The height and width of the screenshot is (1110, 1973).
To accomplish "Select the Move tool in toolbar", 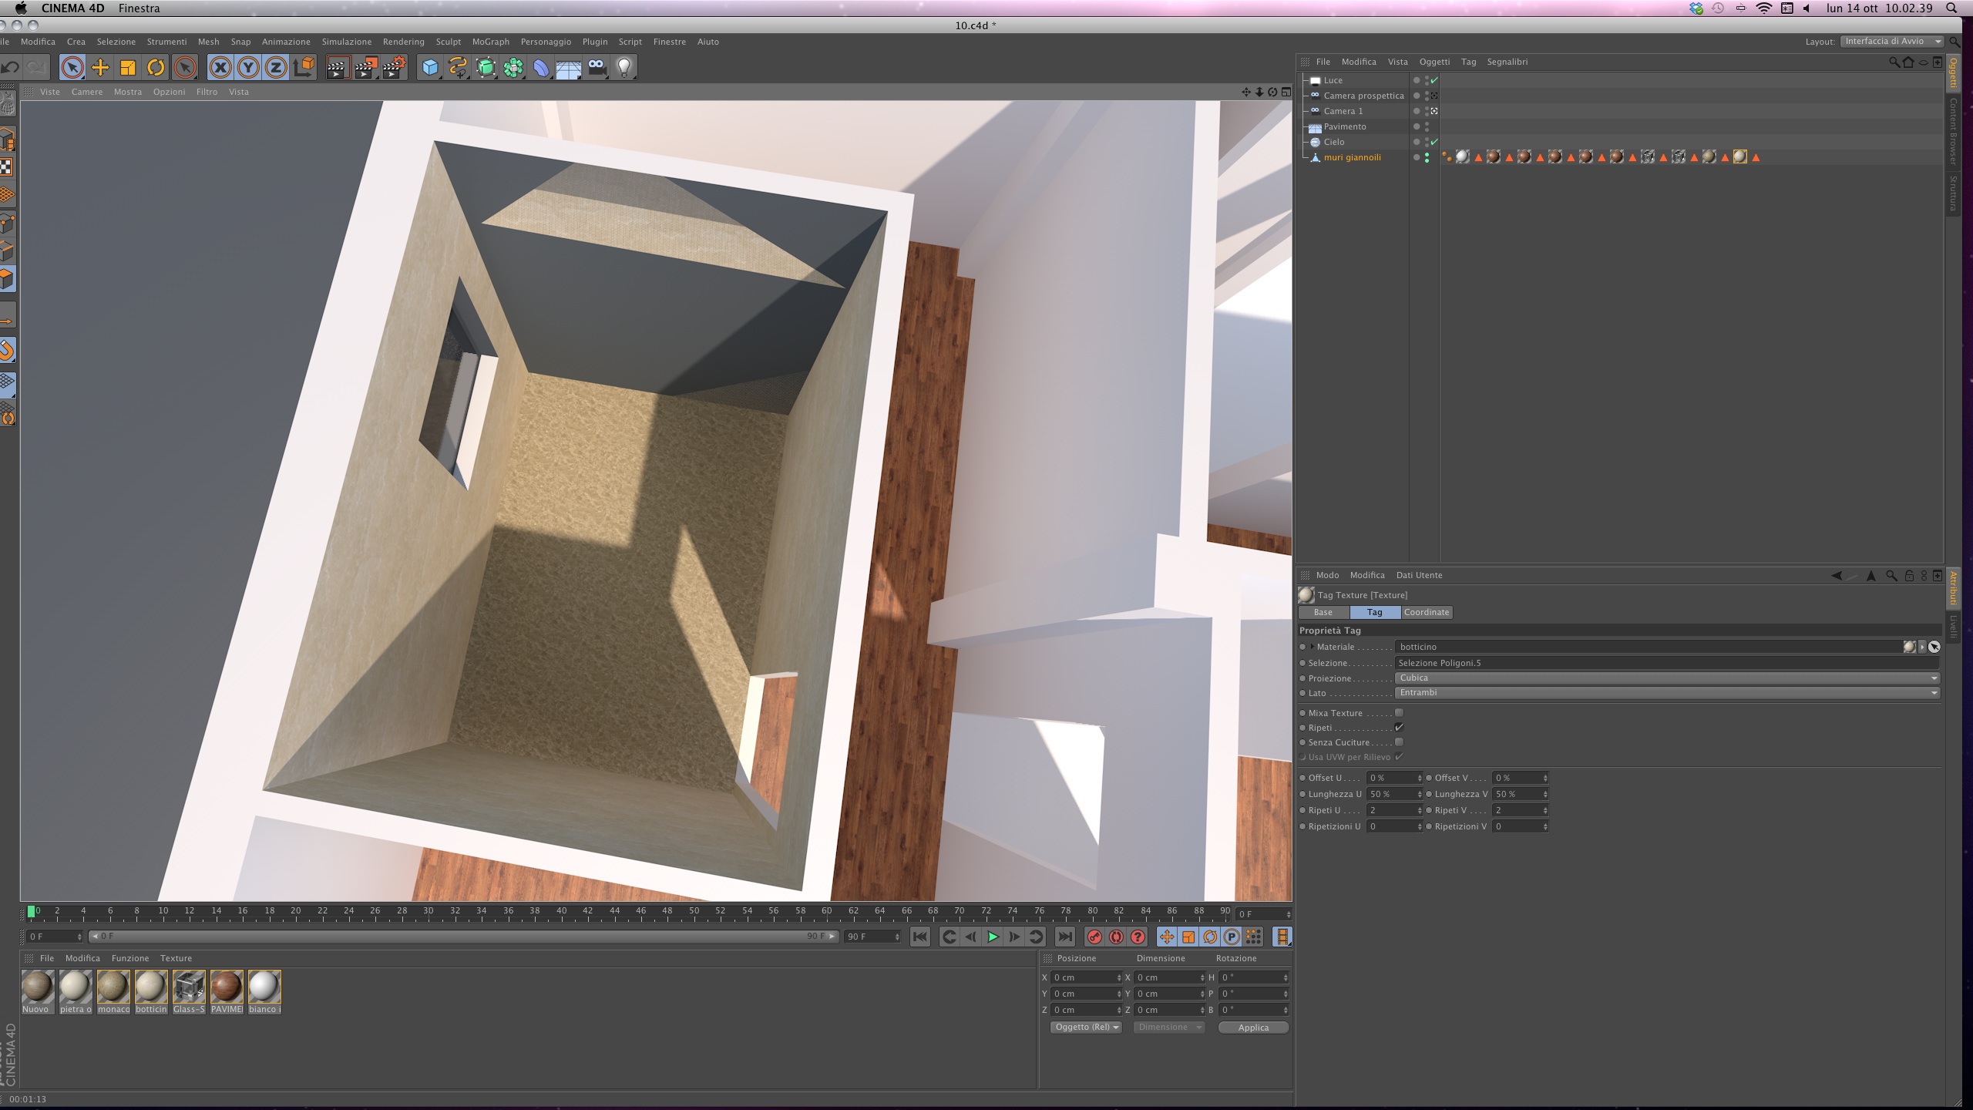I will (100, 68).
